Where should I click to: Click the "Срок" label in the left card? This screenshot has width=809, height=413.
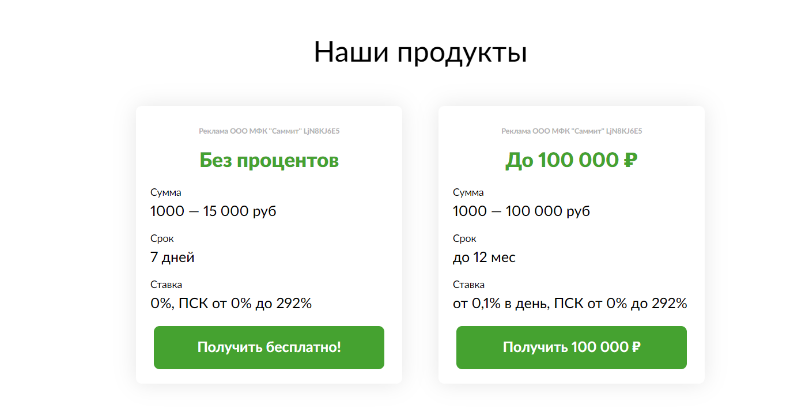click(162, 238)
